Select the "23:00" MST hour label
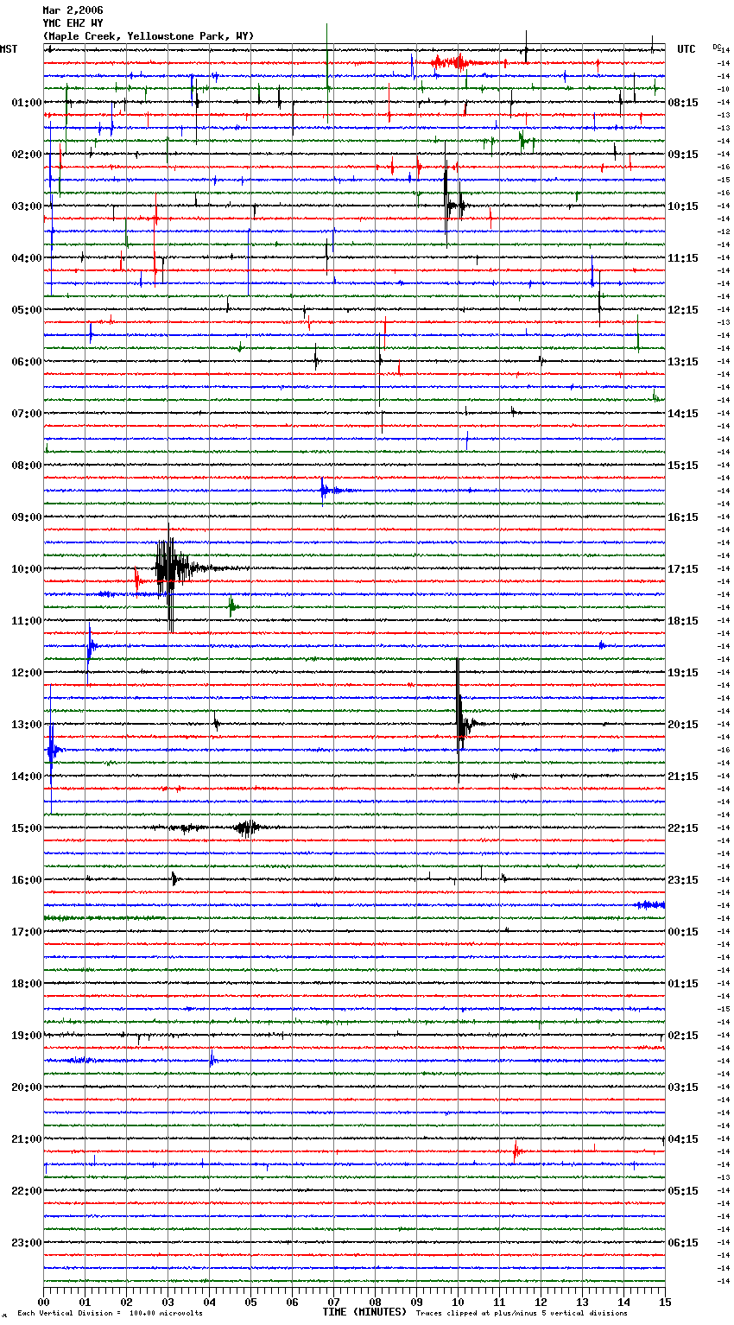 tap(27, 1243)
